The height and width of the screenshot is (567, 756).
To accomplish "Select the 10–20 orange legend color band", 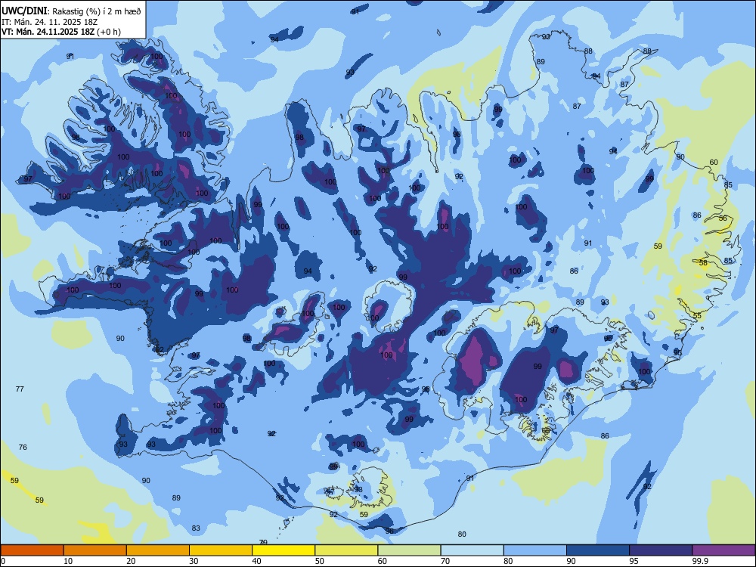I will pyautogui.click(x=95, y=550).
